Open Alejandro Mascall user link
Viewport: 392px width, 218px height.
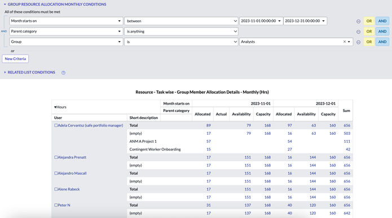pos(72,173)
